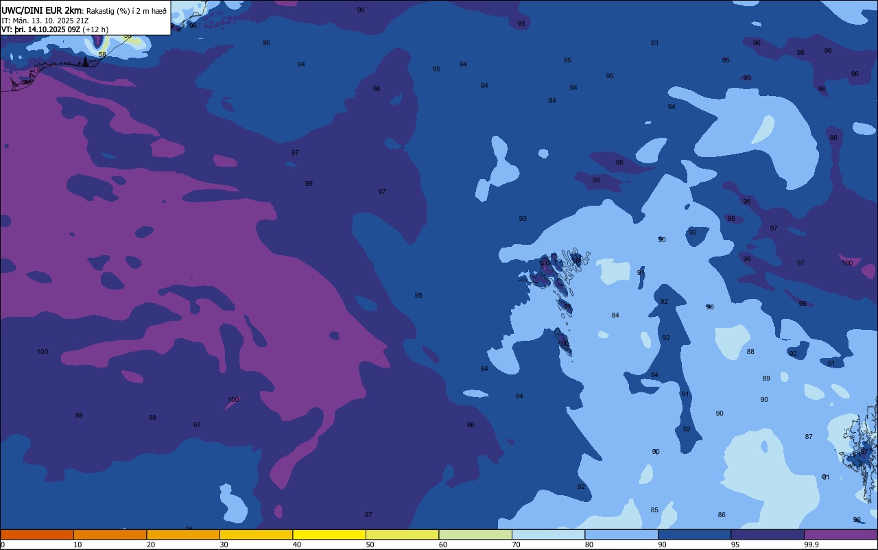Select the '86' humidity value on the map

coord(722,515)
